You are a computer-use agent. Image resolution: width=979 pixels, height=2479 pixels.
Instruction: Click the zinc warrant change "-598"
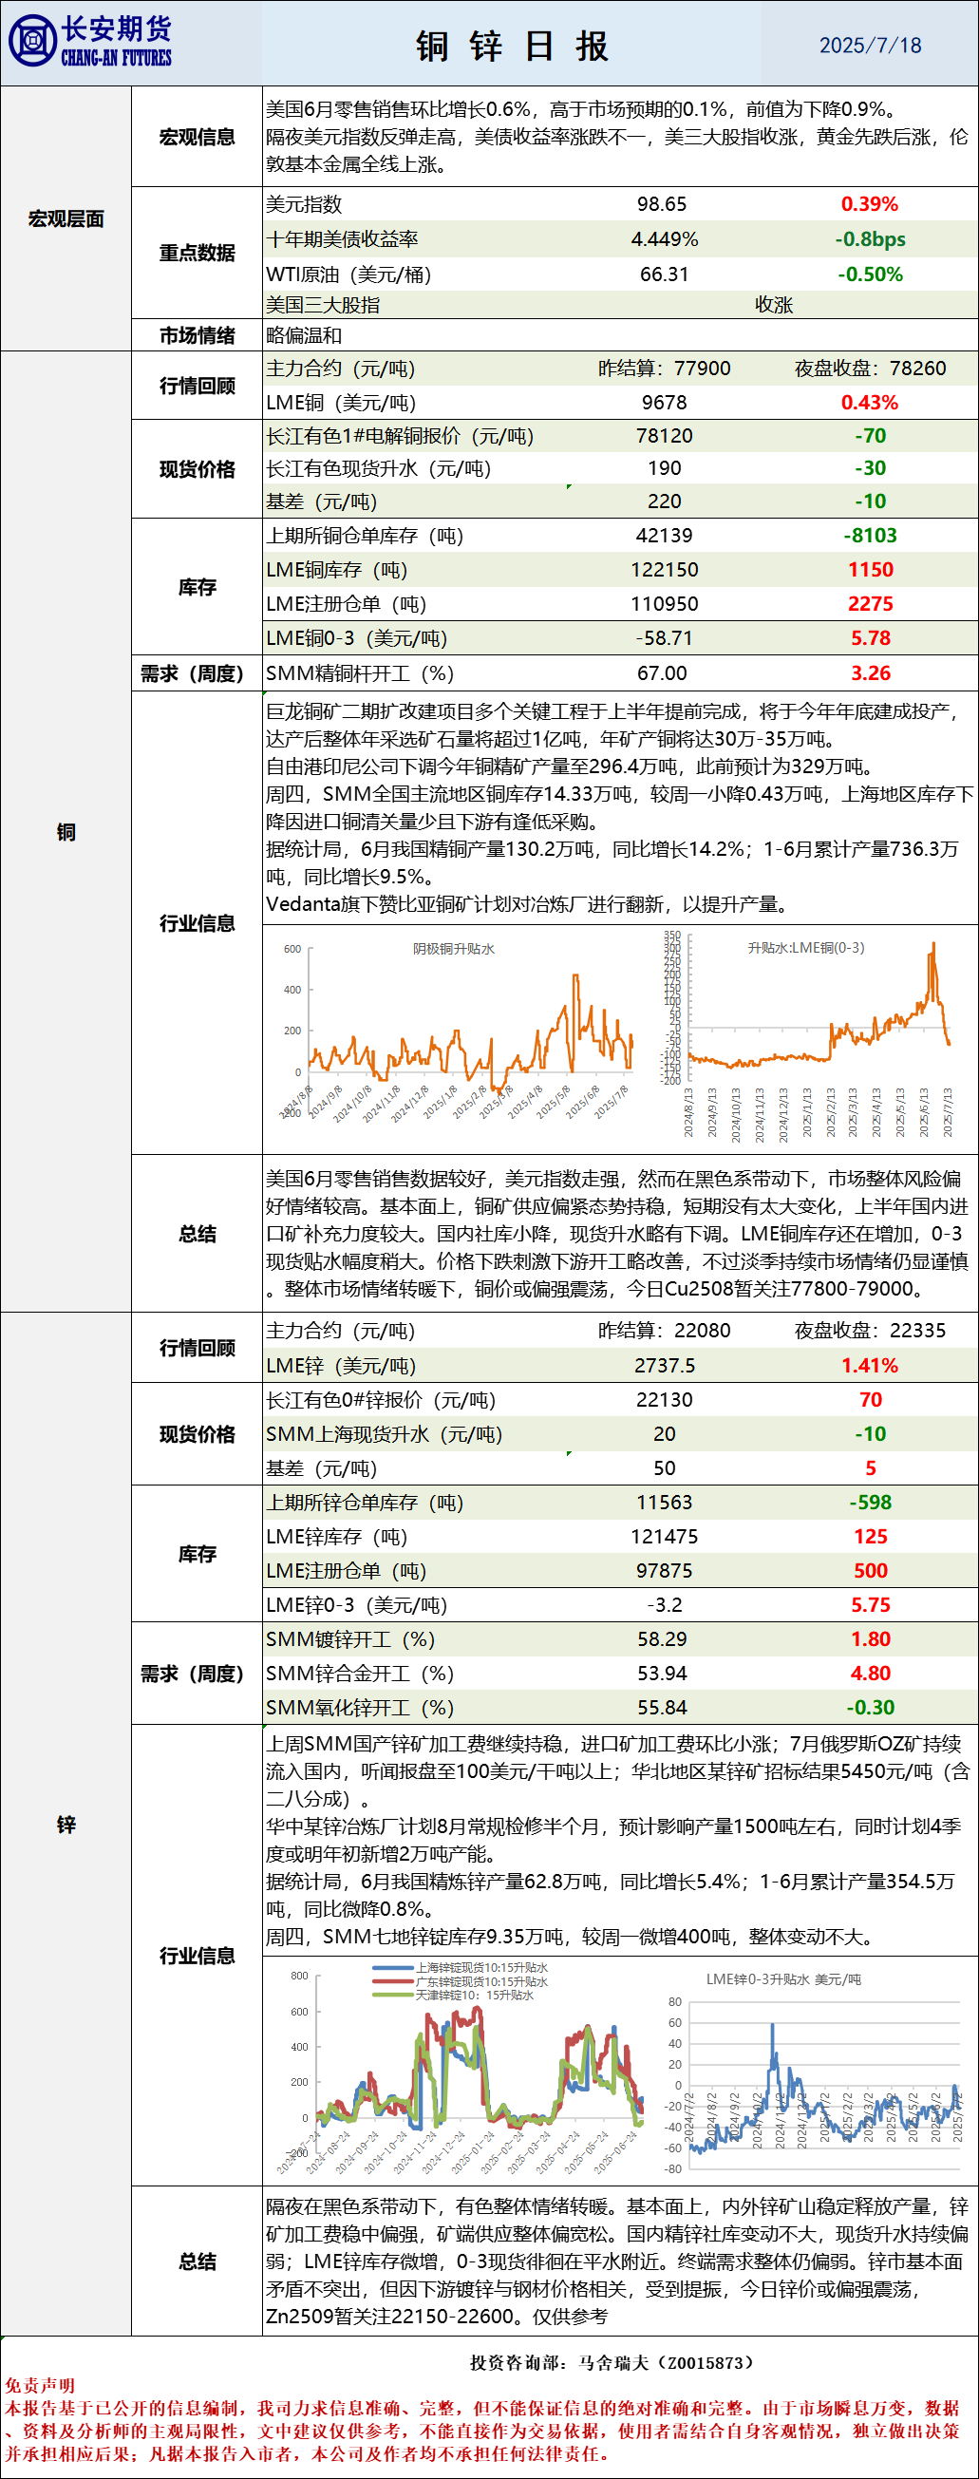tap(870, 1503)
